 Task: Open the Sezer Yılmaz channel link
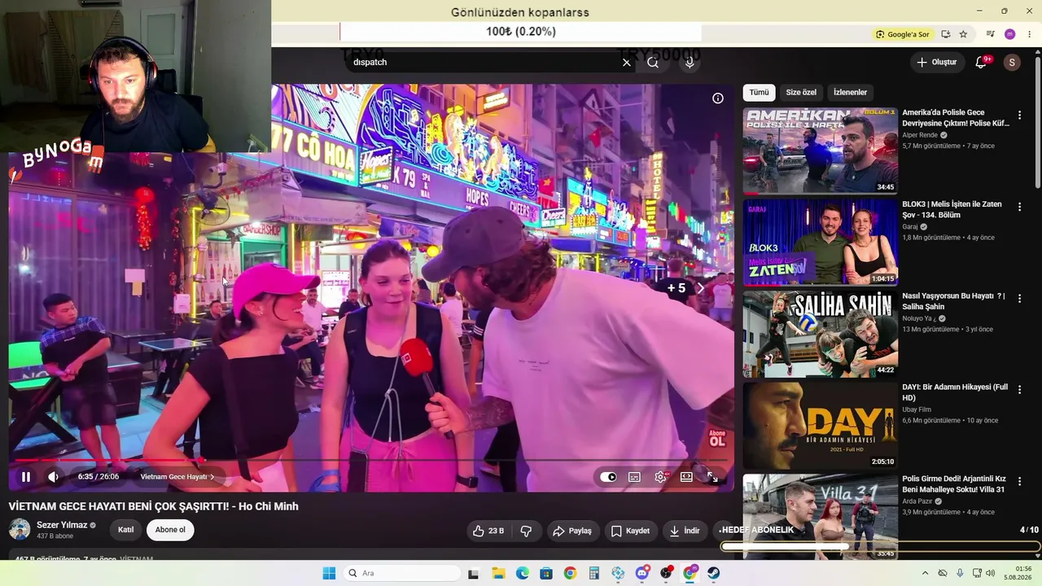(62, 525)
